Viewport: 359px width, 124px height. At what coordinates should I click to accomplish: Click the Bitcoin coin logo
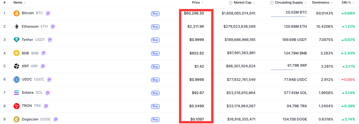click(16, 13)
